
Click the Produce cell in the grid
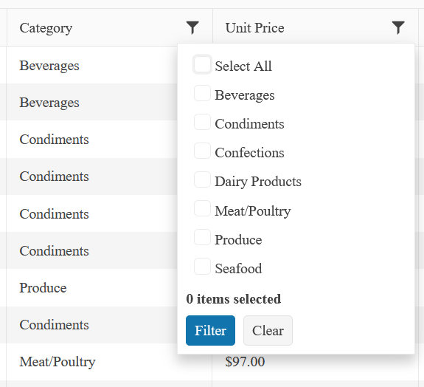pos(92,287)
